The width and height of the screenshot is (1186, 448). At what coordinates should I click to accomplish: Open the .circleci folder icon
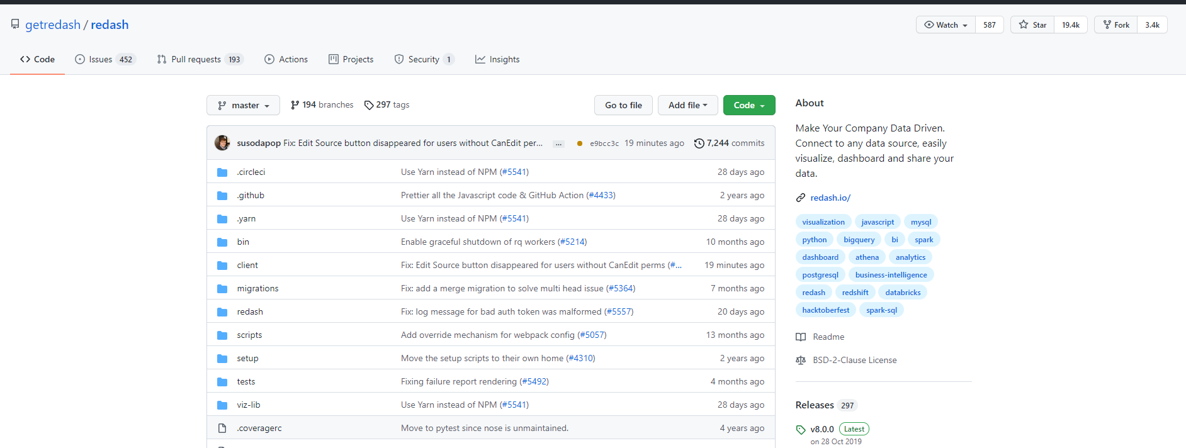point(222,172)
